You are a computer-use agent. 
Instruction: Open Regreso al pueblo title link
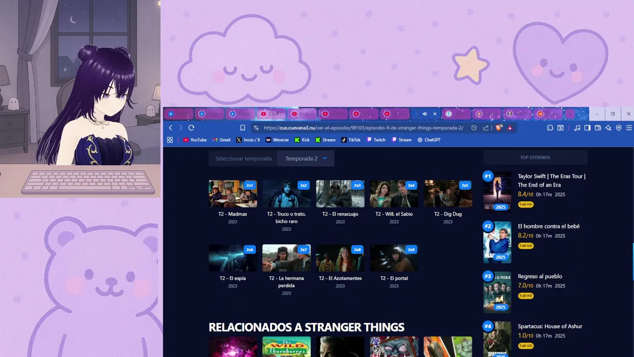[540, 276]
